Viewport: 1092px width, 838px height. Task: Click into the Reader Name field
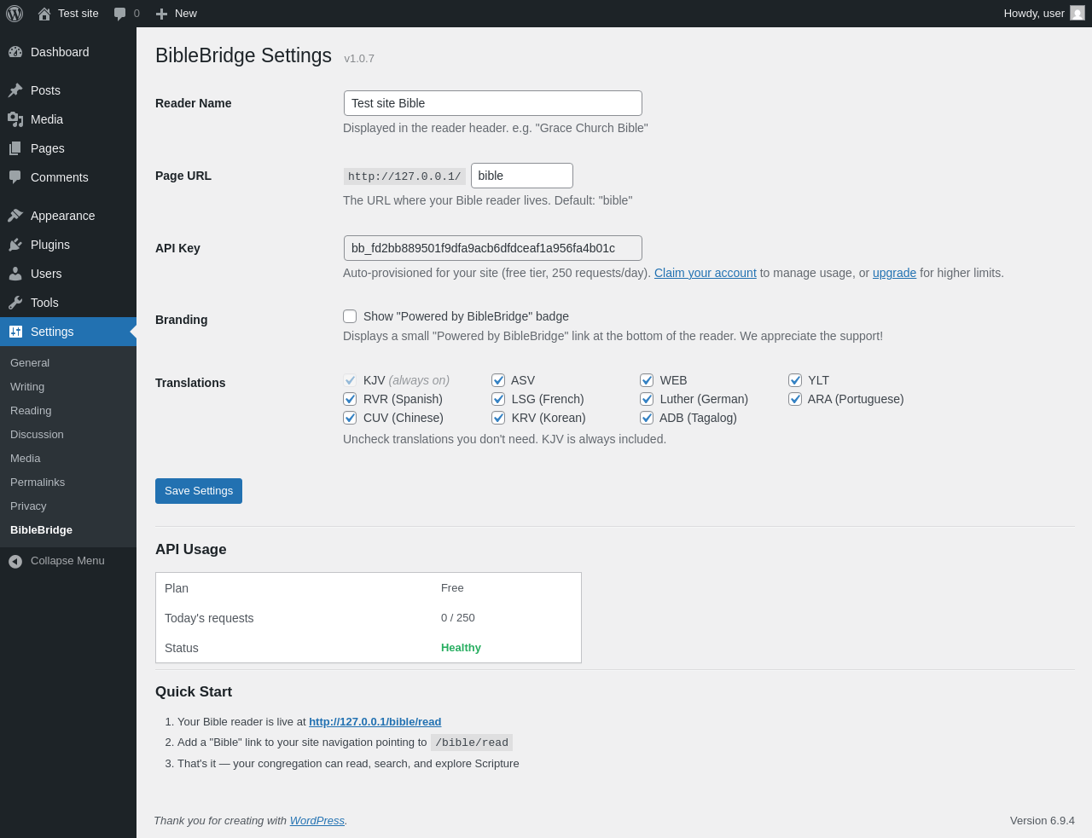point(493,103)
